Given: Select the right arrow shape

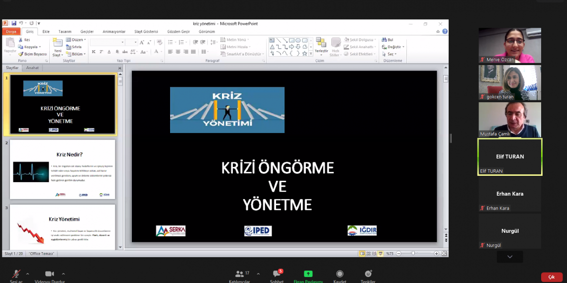Looking at the screenshot, I should pyautogui.click(x=291, y=47).
